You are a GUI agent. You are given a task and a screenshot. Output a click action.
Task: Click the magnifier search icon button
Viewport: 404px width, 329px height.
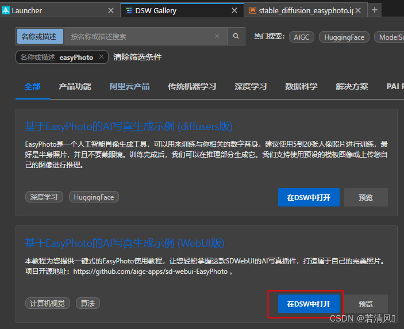pyautogui.click(x=236, y=36)
